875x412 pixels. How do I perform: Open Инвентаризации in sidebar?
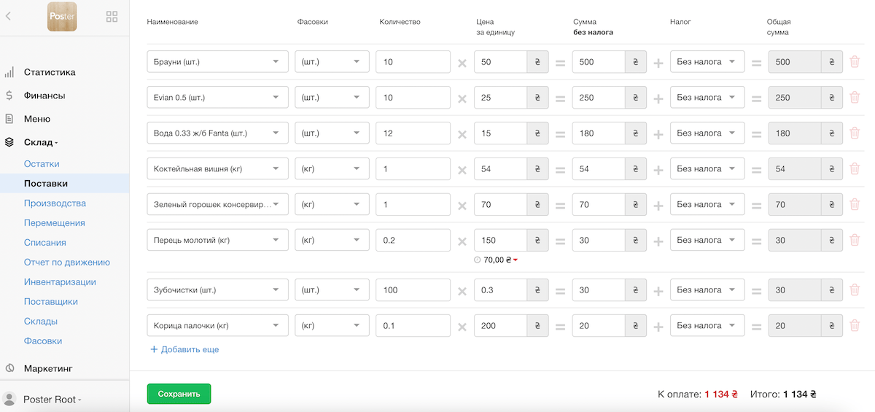point(60,281)
